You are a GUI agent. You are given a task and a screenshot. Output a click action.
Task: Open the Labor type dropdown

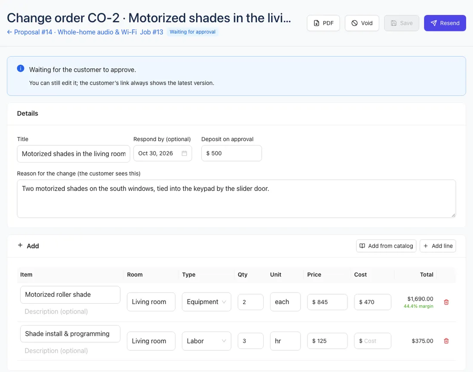[x=206, y=341]
